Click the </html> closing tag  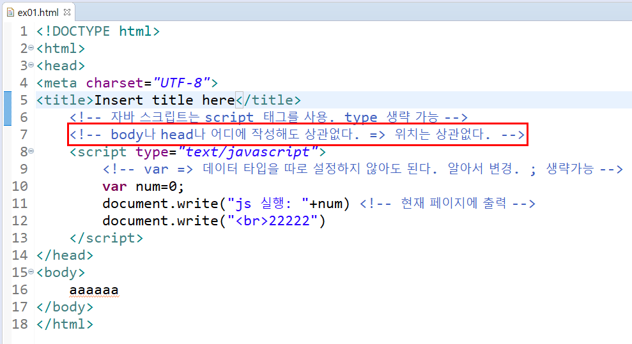[65, 324]
